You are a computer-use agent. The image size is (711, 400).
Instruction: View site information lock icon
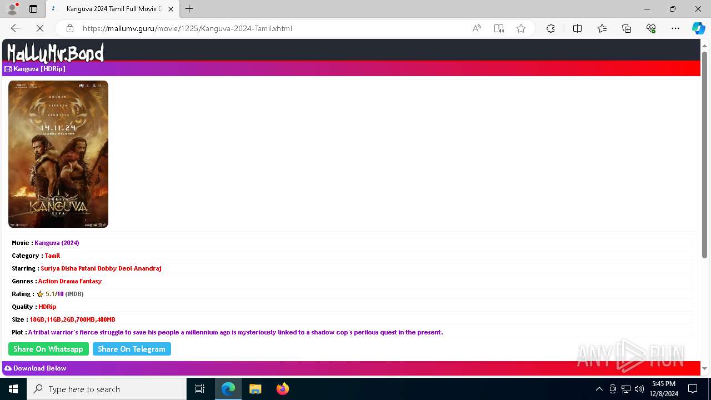tap(69, 28)
